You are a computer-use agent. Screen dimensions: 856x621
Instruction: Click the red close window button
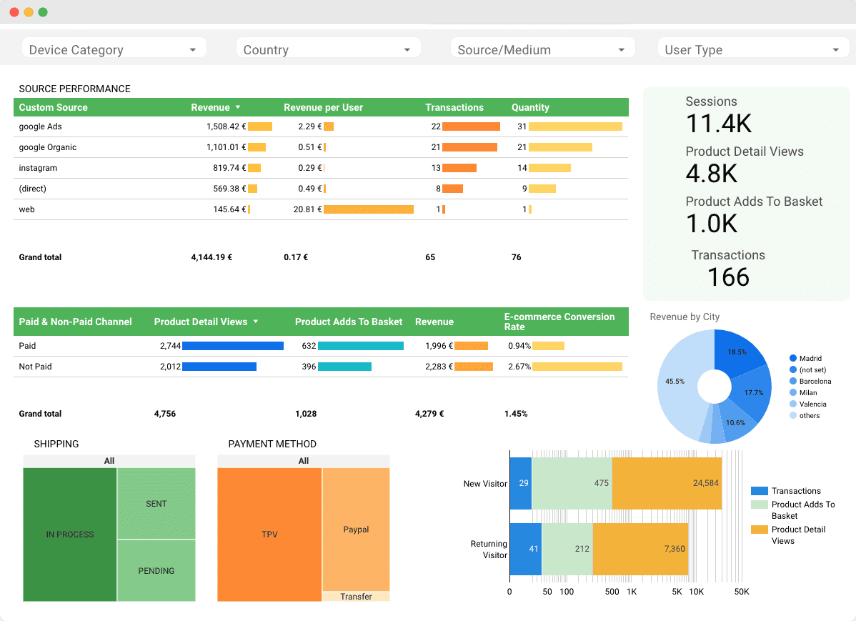tap(14, 12)
